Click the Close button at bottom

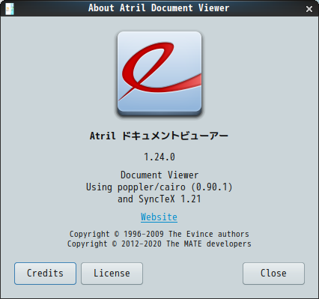pyautogui.click(x=273, y=274)
